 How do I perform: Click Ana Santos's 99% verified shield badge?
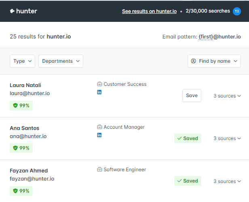[21, 148]
